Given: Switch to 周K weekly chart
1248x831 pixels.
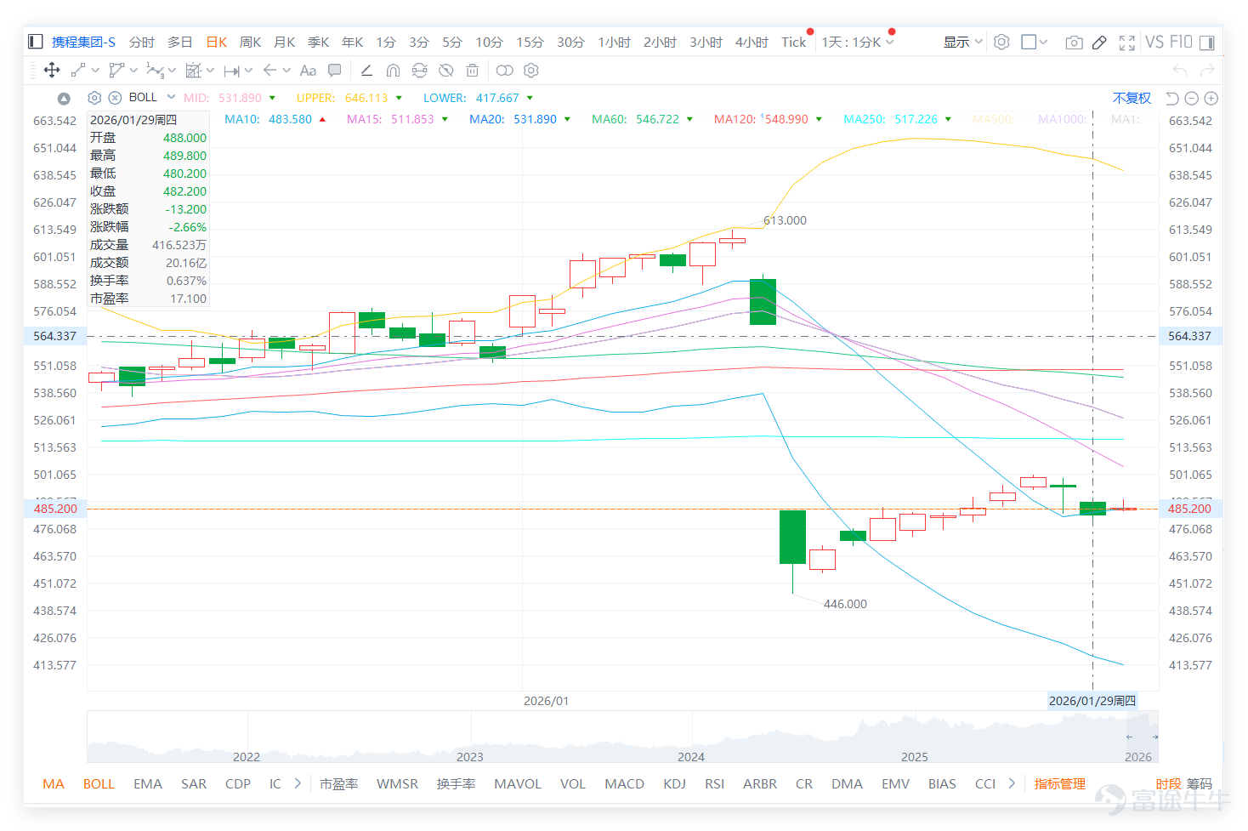Looking at the screenshot, I should tap(251, 42).
